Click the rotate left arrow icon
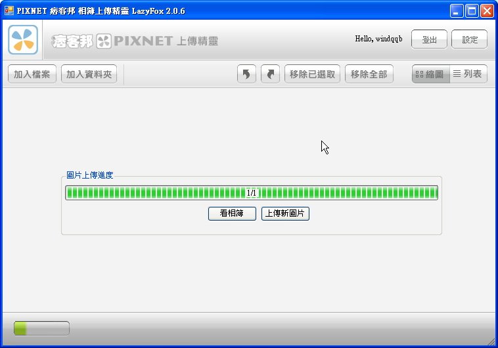 coord(246,74)
